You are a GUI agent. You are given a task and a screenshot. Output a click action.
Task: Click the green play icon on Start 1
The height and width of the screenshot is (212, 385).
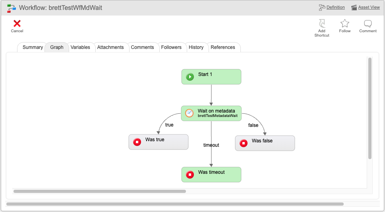pos(190,77)
